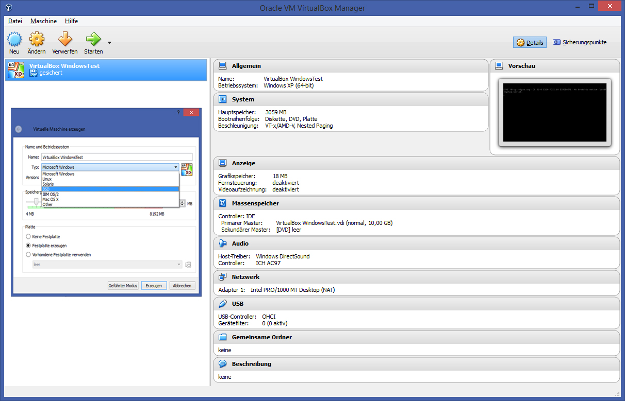Click the Gemeinsame Ordner folder icon

pyautogui.click(x=222, y=337)
